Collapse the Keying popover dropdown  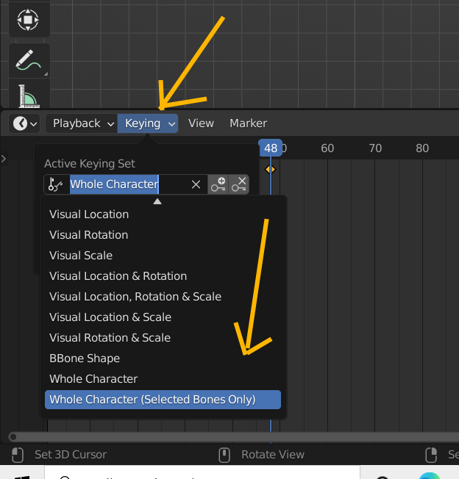click(148, 123)
